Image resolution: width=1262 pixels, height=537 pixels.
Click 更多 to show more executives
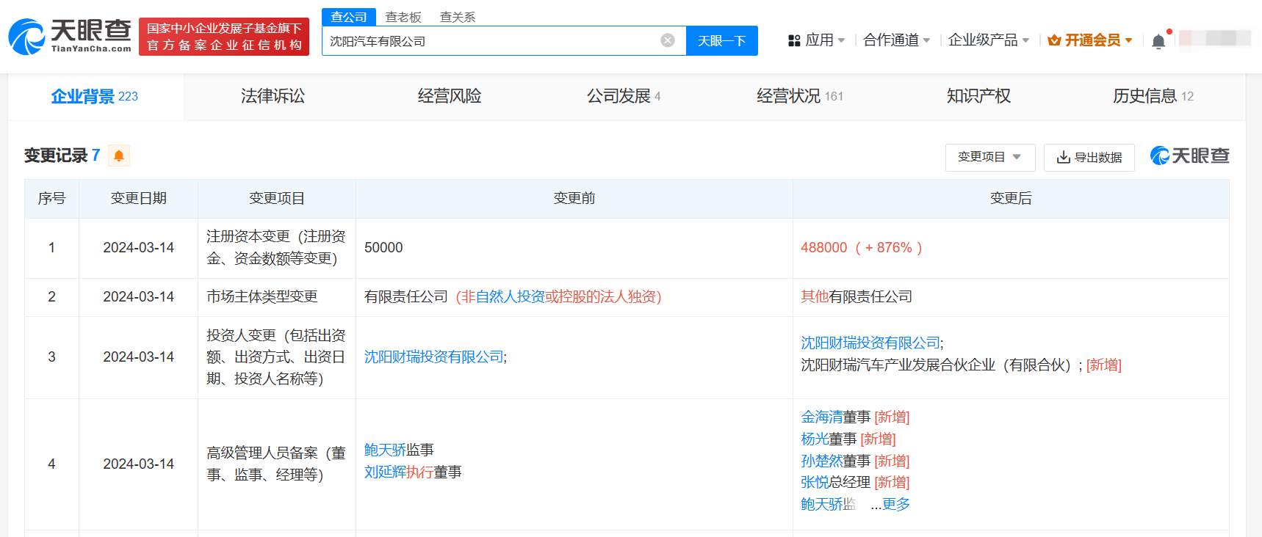pos(895,505)
